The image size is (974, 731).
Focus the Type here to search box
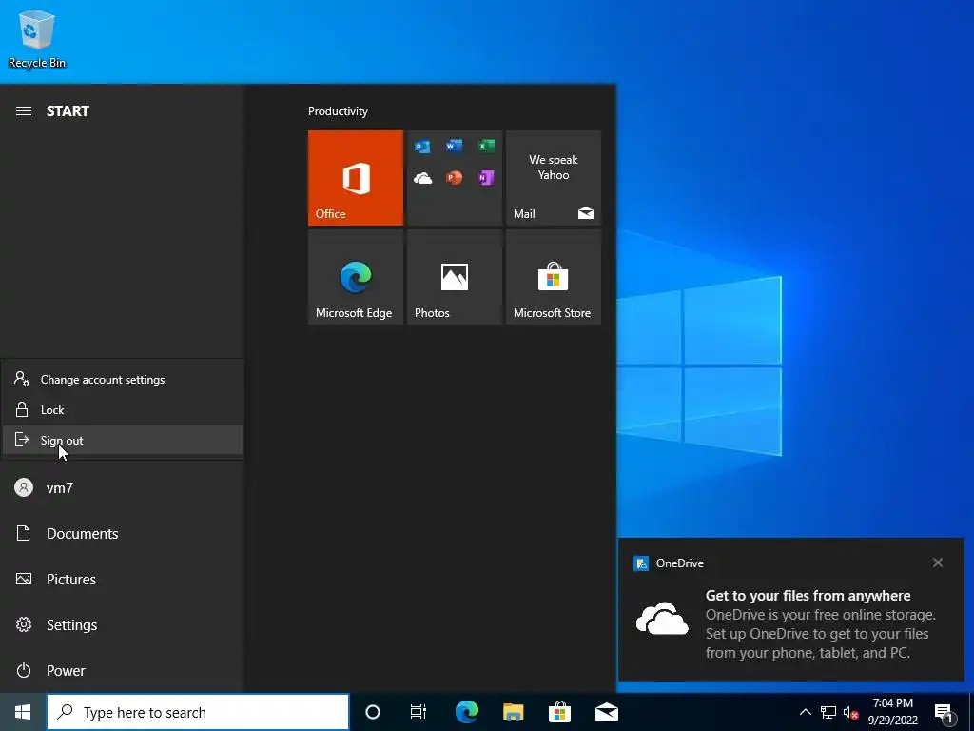tap(198, 712)
